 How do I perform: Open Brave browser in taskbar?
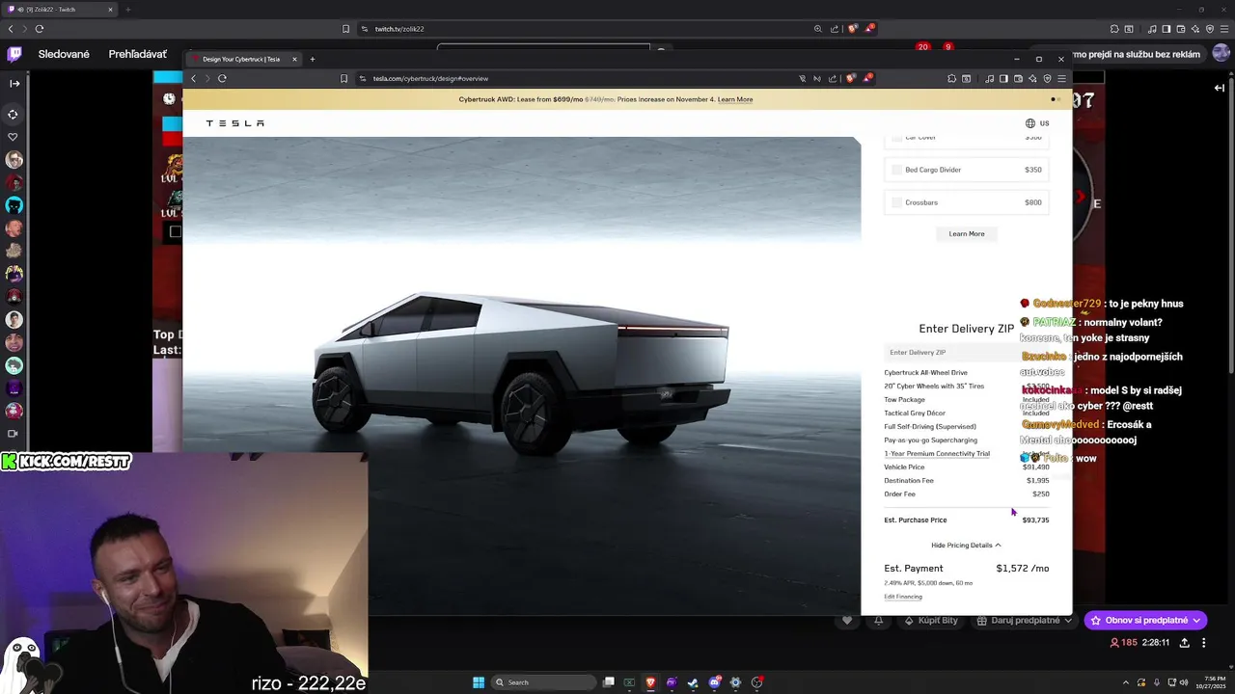pos(650,682)
